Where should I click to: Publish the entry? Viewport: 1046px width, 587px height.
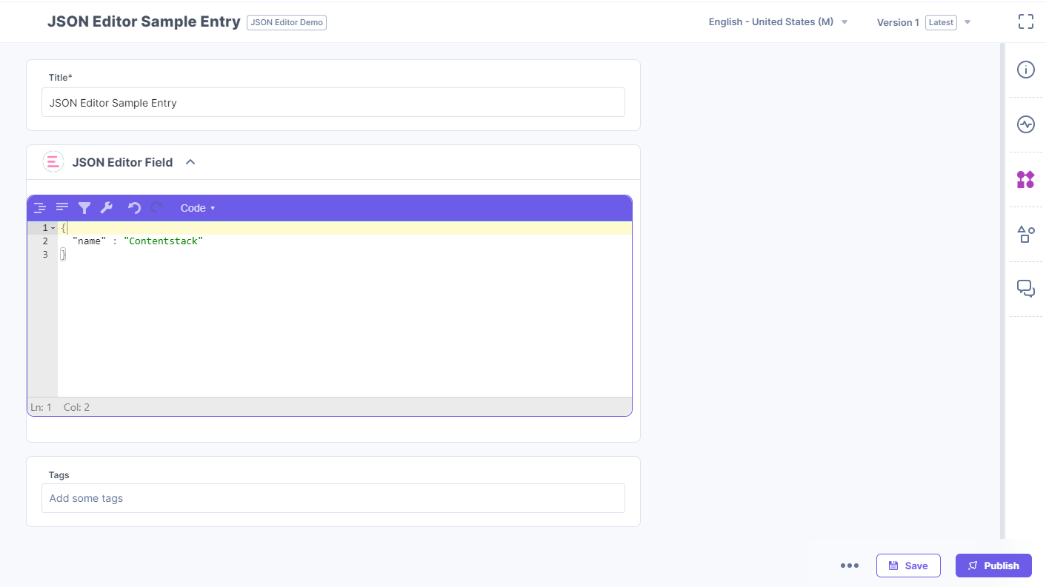tap(993, 566)
